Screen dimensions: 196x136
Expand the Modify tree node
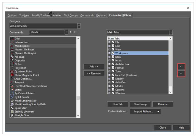(109, 79)
